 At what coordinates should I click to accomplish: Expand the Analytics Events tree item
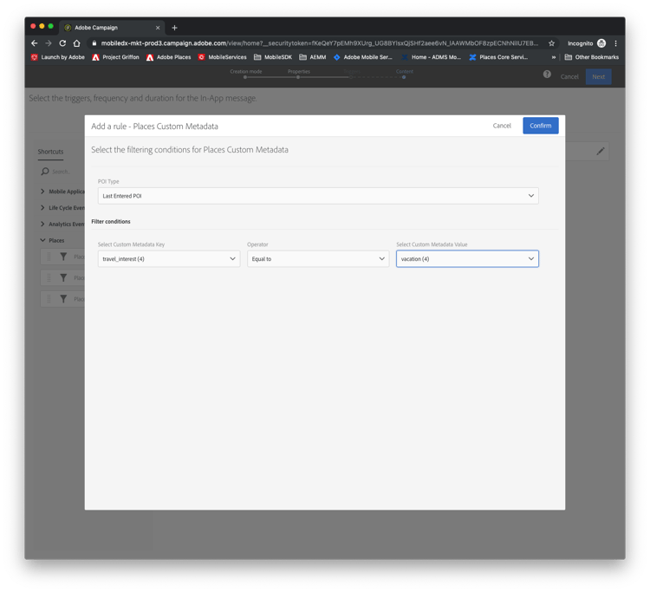point(42,224)
